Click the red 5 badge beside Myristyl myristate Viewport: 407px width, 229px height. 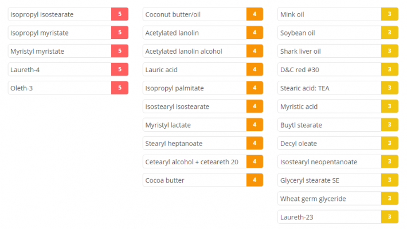[120, 51]
